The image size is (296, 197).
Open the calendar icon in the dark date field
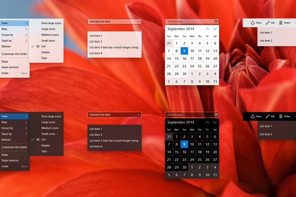pos(216,115)
